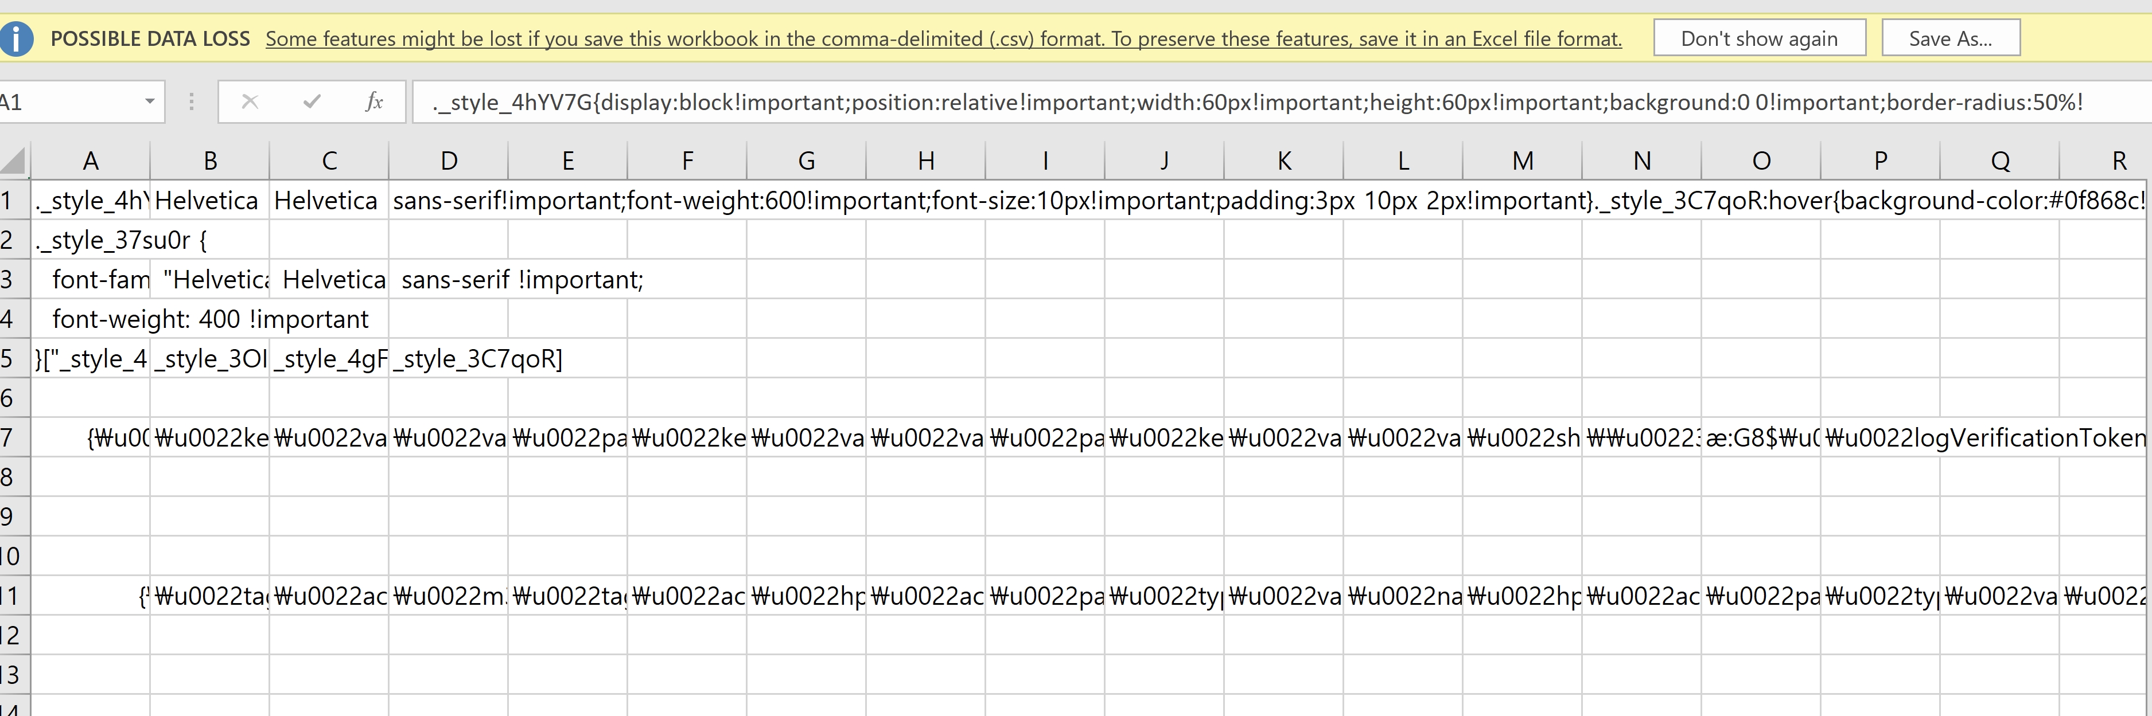Click the Select All corner triangle

(14, 160)
